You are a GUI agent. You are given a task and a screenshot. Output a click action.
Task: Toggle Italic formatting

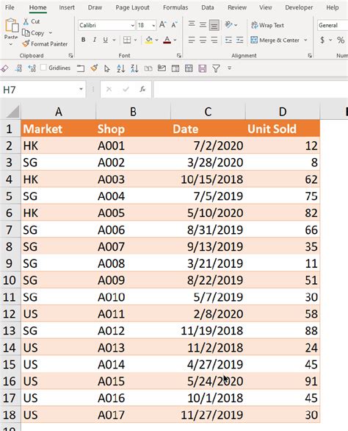click(95, 40)
